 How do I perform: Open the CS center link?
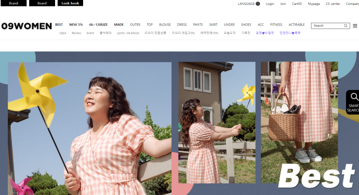[333, 4]
